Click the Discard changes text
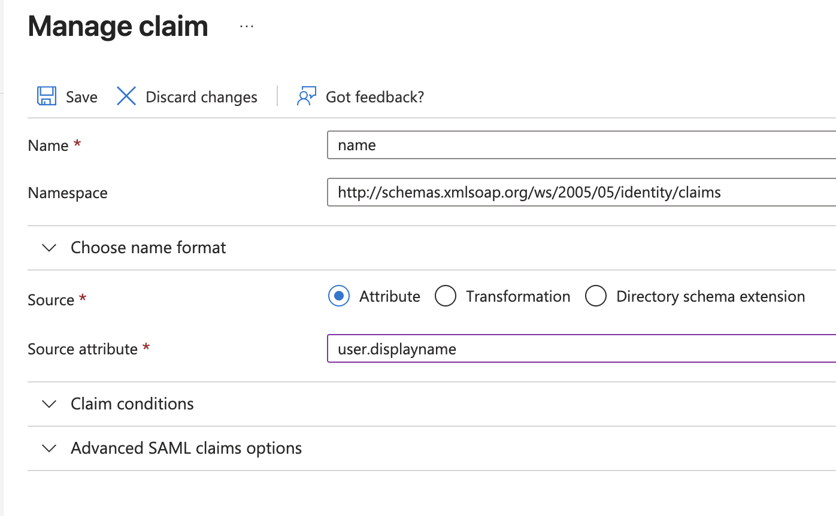836x516 pixels. [x=201, y=97]
